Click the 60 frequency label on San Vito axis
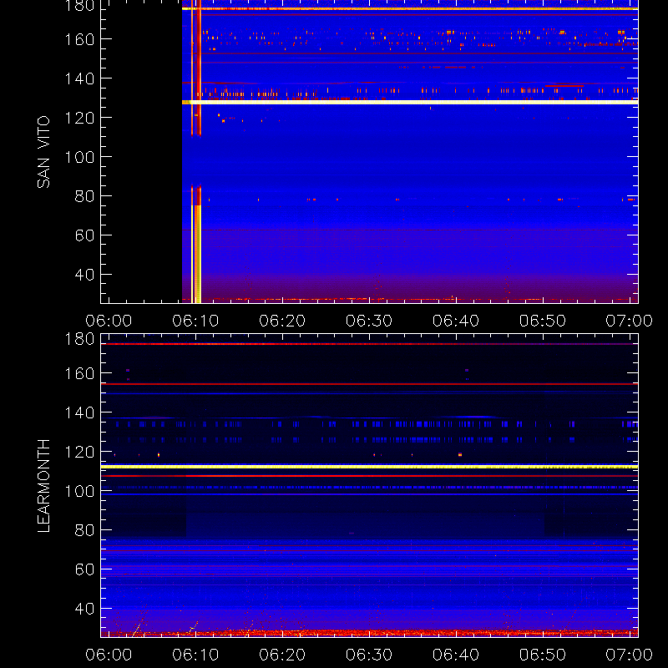 [84, 235]
